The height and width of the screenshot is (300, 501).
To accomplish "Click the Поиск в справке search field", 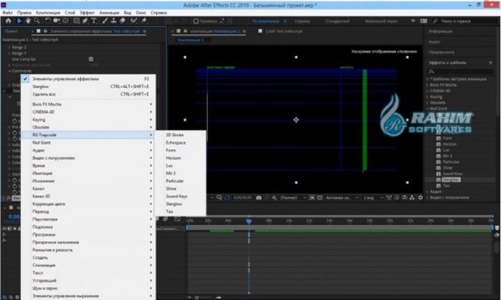I will (x=462, y=20).
